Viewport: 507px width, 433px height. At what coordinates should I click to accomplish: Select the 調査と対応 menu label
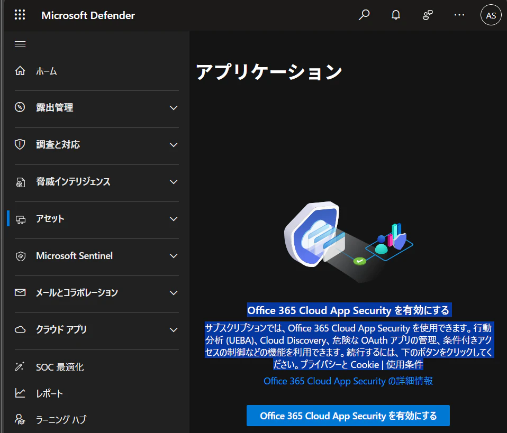(x=58, y=144)
